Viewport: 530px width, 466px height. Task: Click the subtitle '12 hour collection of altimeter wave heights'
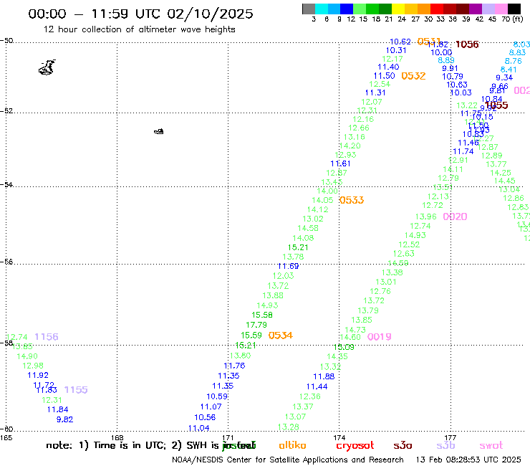139,30
